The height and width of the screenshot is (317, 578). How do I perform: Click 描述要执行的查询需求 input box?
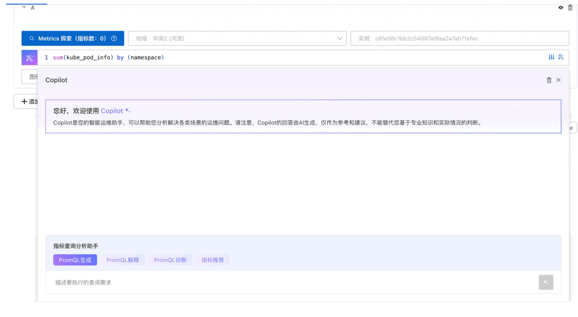click(291, 282)
